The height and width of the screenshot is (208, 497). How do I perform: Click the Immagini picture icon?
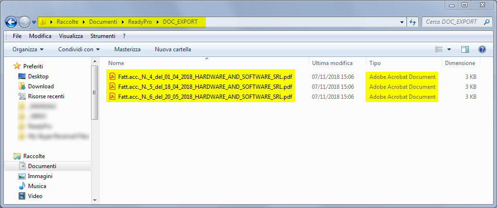pos(22,176)
